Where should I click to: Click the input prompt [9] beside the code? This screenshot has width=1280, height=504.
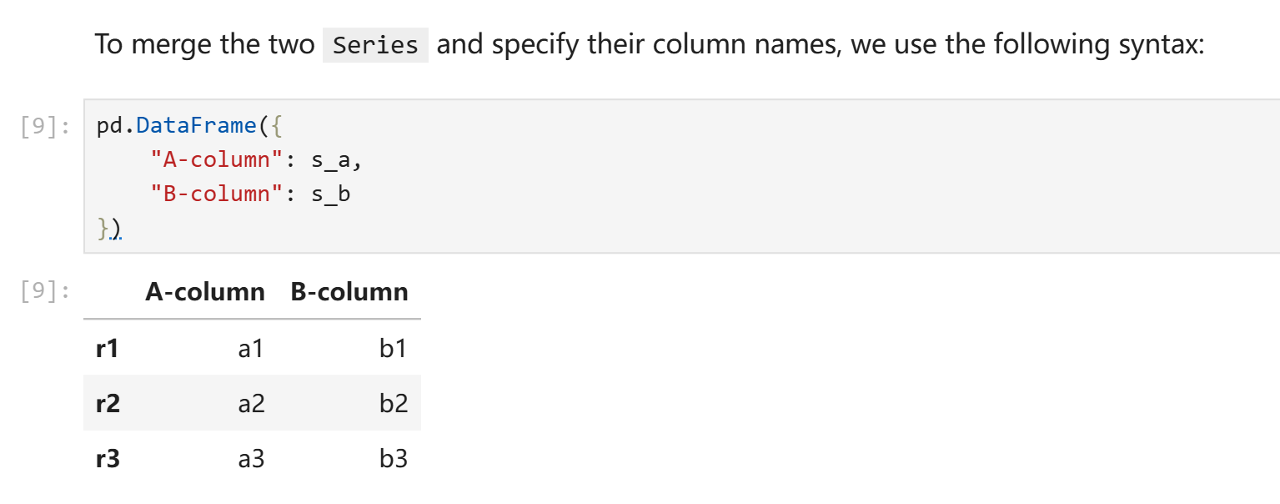coord(45,126)
